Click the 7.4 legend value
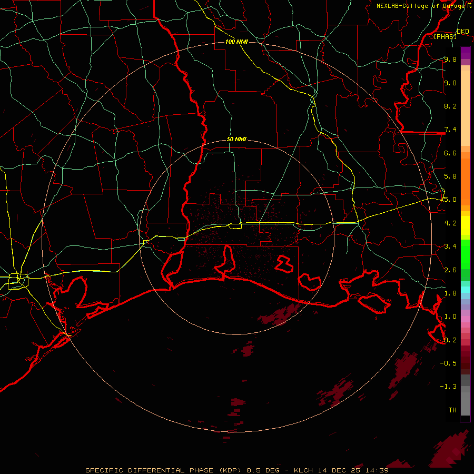Screen dimensions: 474x474 (450, 130)
